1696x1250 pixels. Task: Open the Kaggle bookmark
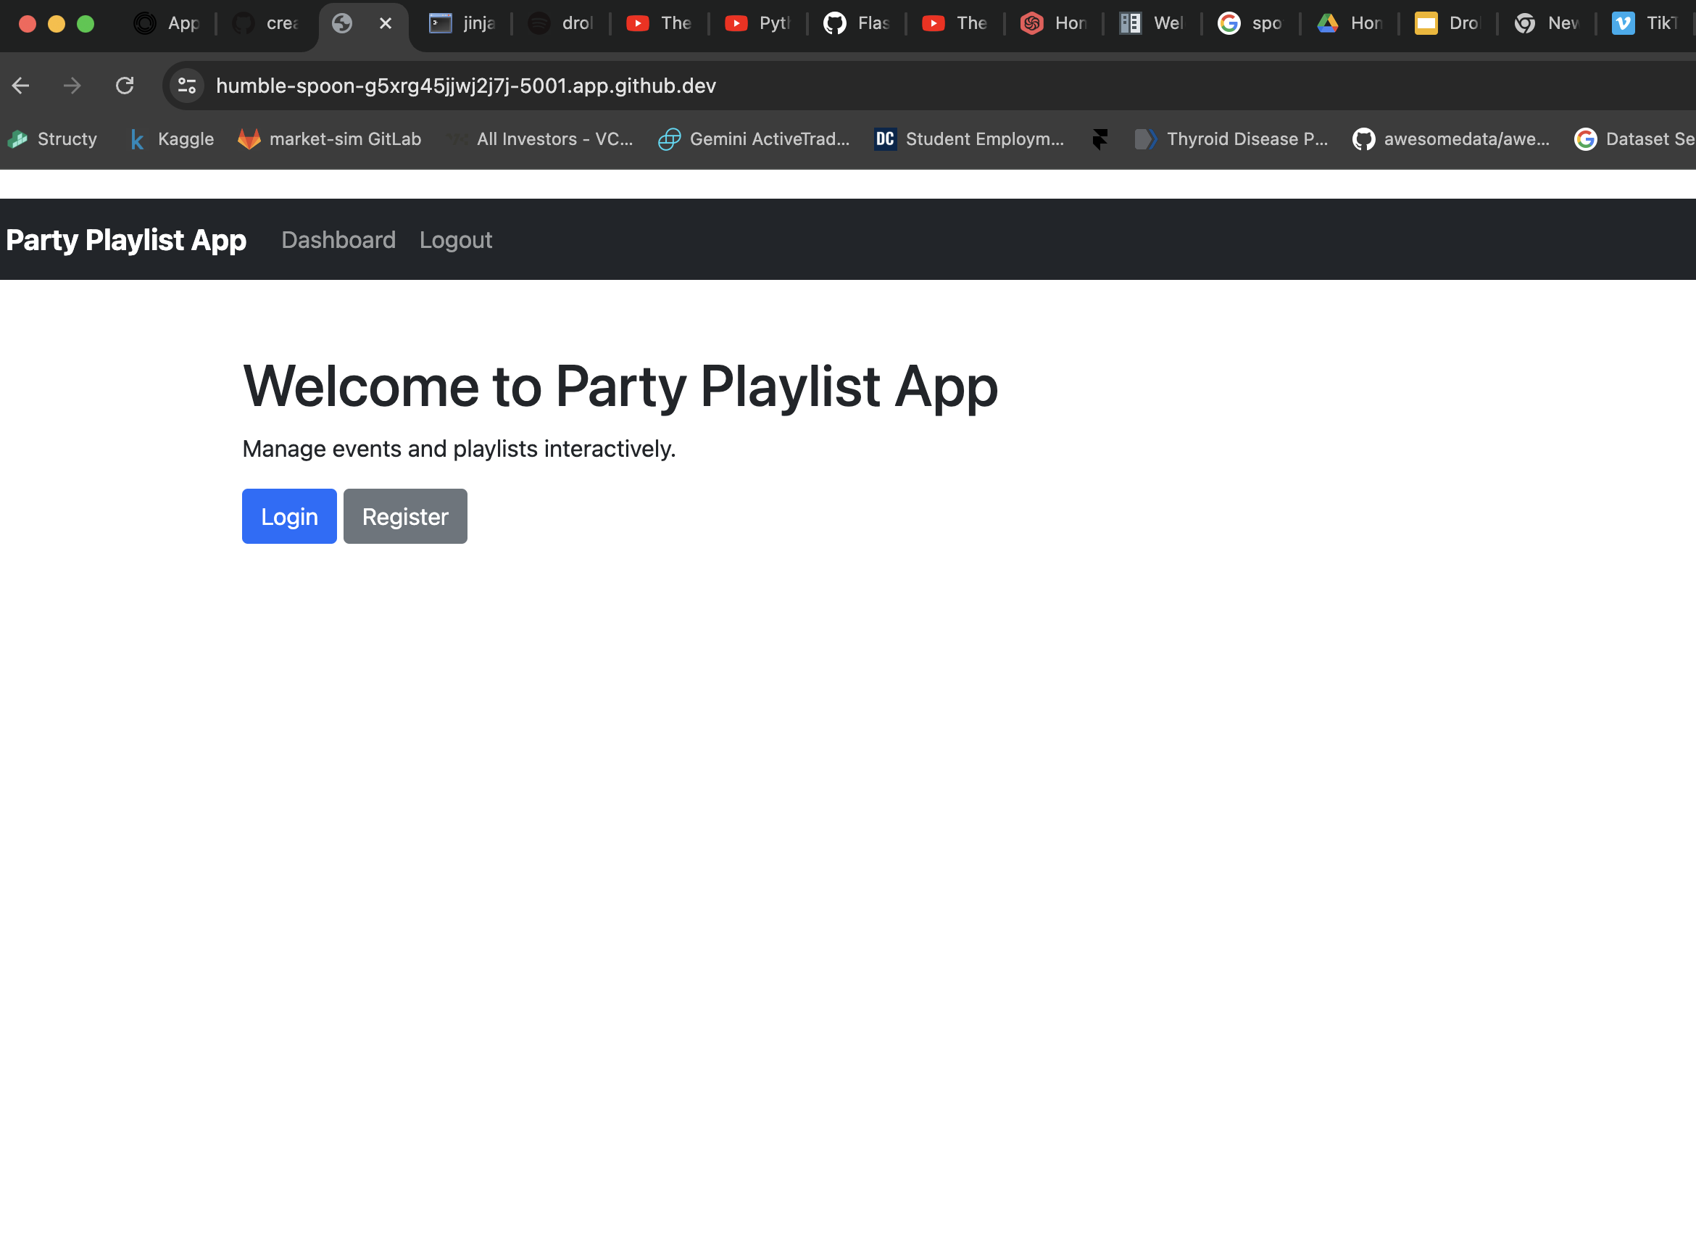click(172, 139)
